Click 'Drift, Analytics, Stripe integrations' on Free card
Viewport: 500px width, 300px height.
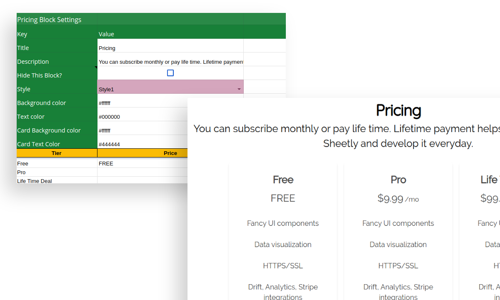[283, 292]
